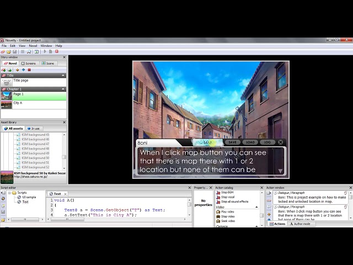Open the Text script in tree
Screen dimensions: 353x265
click(25, 202)
